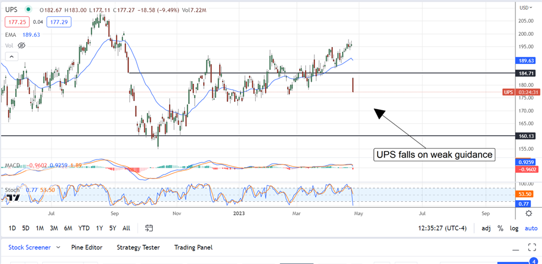Set the chart range to YTD
This screenshot has height=264, width=542.
[x=84, y=228]
